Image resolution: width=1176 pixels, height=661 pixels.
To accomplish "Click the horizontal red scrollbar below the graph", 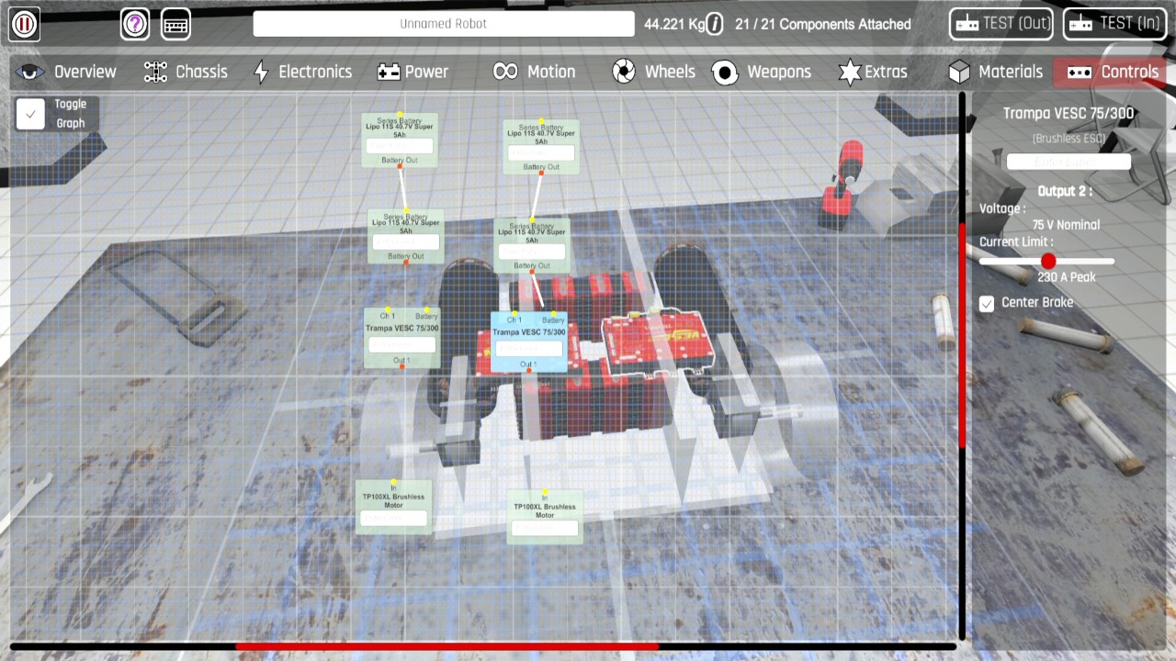I will point(447,646).
